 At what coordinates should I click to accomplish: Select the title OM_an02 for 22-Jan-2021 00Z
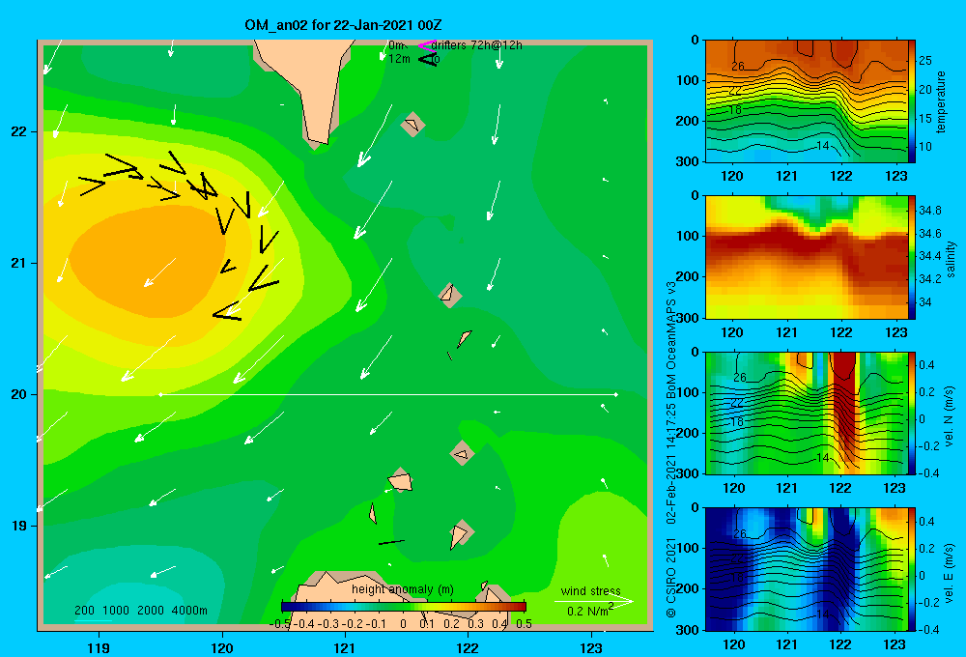click(x=343, y=25)
